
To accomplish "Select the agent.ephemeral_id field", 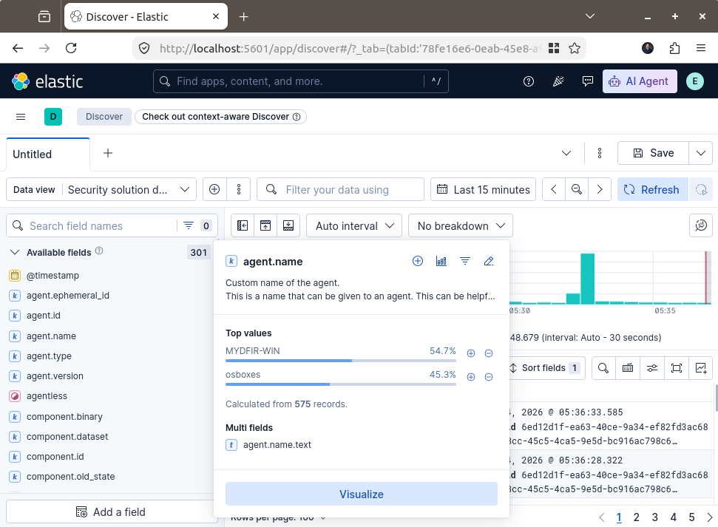I will 68,296.
